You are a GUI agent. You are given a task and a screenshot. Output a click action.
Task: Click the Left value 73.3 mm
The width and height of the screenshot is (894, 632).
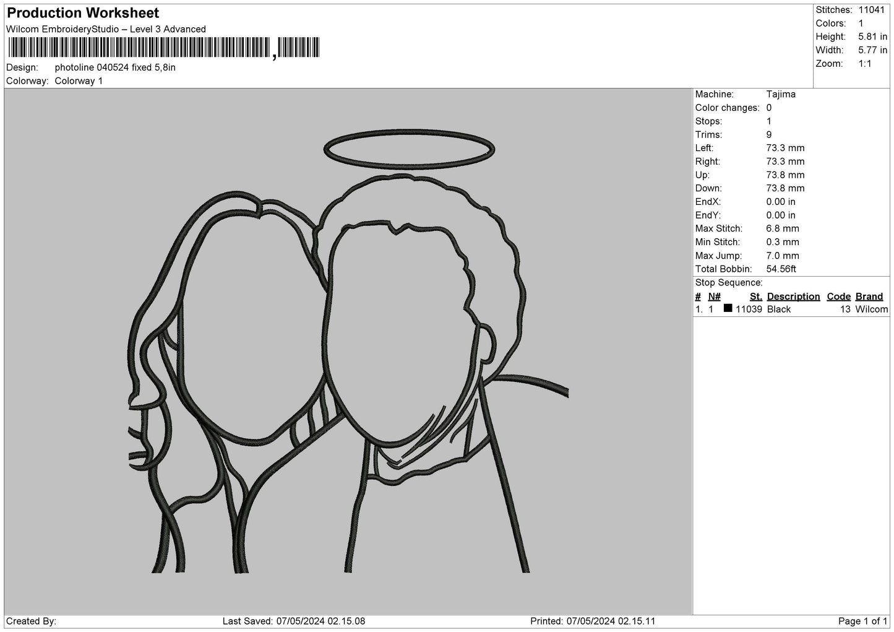[x=785, y=148]
